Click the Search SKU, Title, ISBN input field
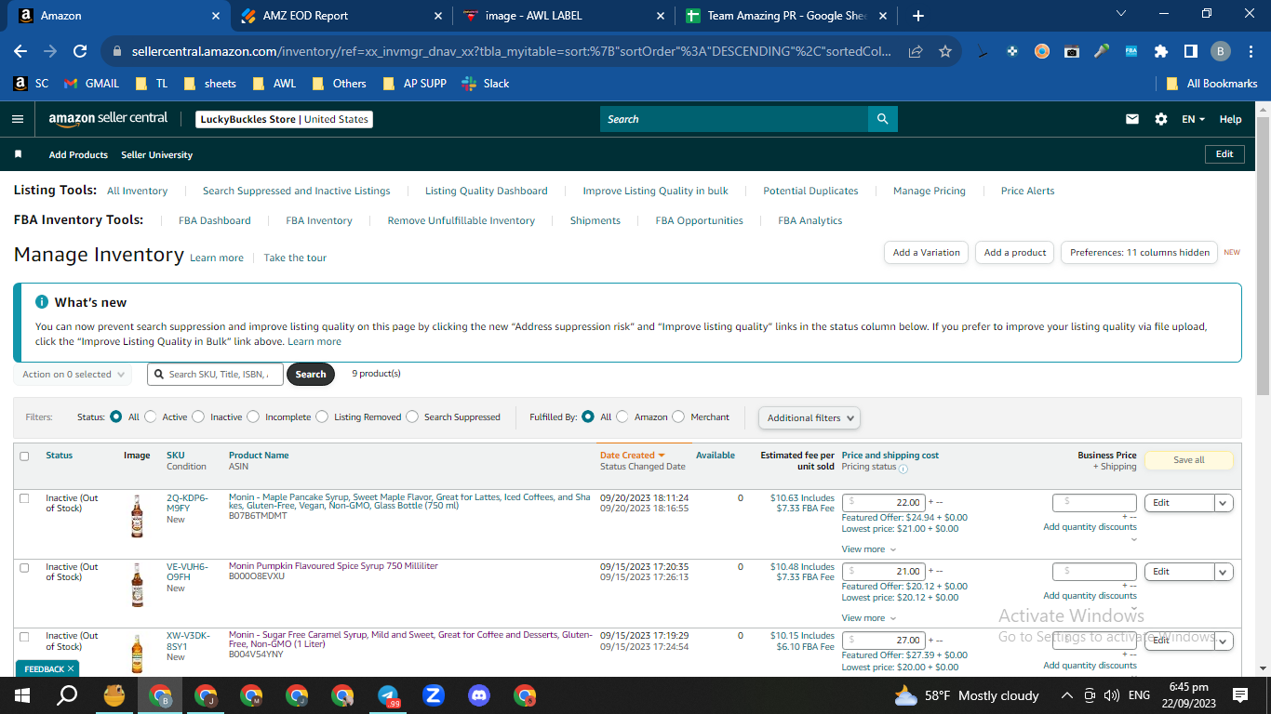Viewport: 1271px width, 714px height. point(215,375)
